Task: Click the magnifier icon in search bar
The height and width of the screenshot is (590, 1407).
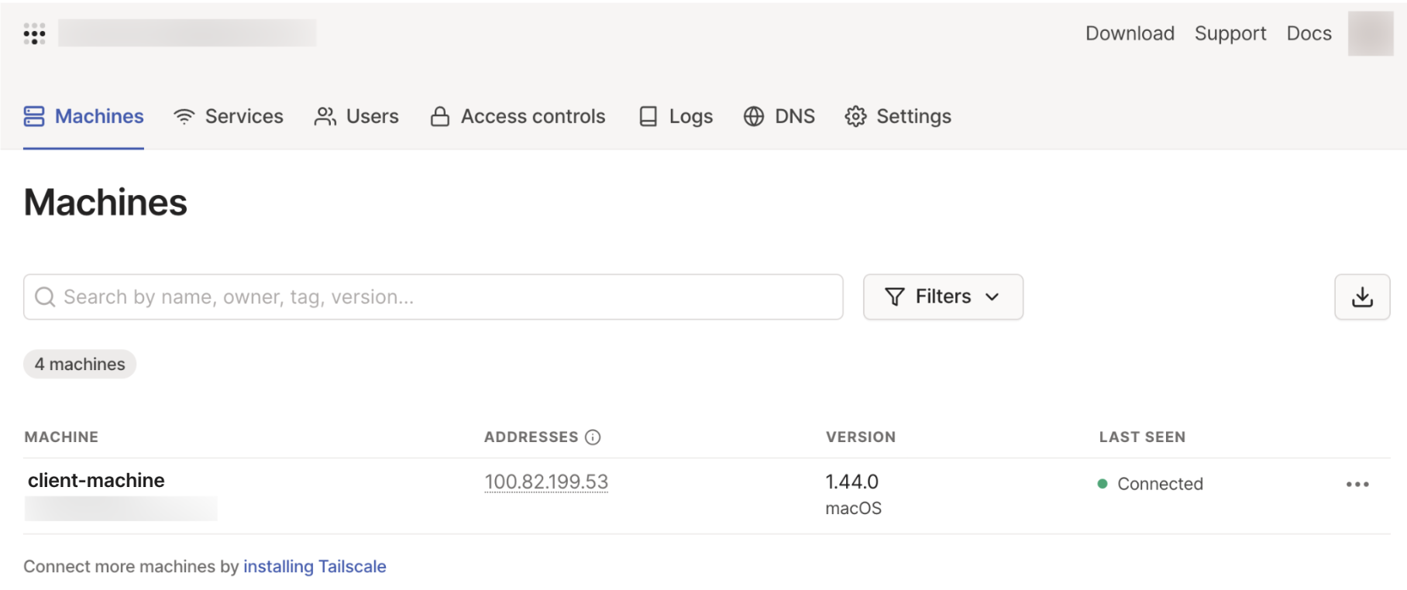Action: point(46,297)
